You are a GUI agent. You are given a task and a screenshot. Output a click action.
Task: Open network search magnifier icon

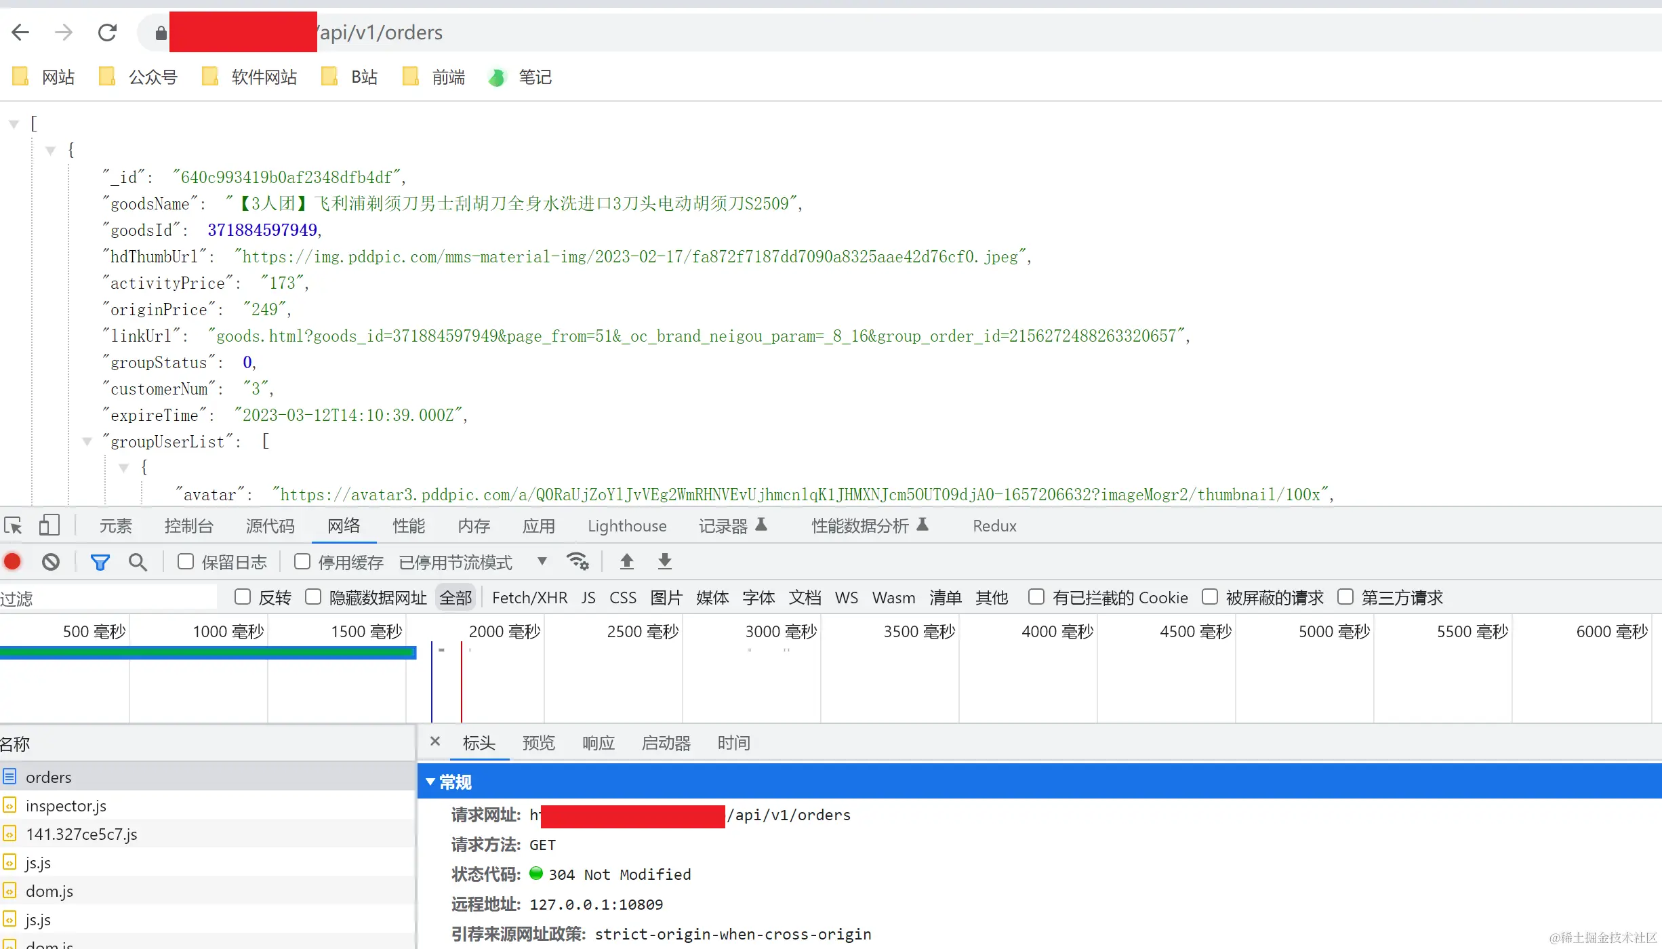[138, 562]
